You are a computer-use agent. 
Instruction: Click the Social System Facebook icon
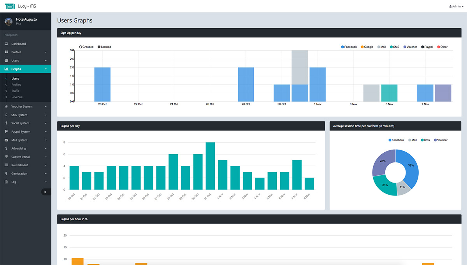[x=7, y=123]
